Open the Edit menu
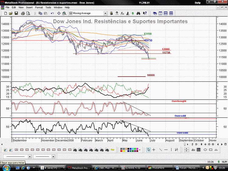The height and width of the screenshot is (171, 228). click(14, 7)
